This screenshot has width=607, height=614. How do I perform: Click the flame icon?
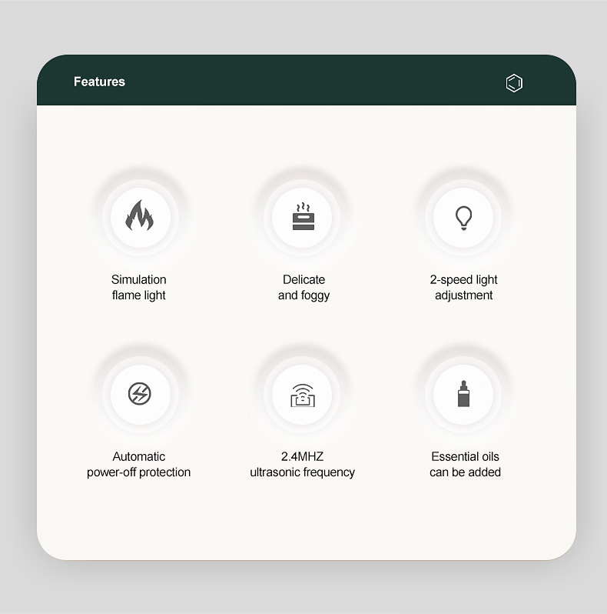tap(140, 215)
